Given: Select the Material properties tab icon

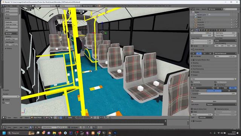Looking at the screenshot, I should (217, 30).
